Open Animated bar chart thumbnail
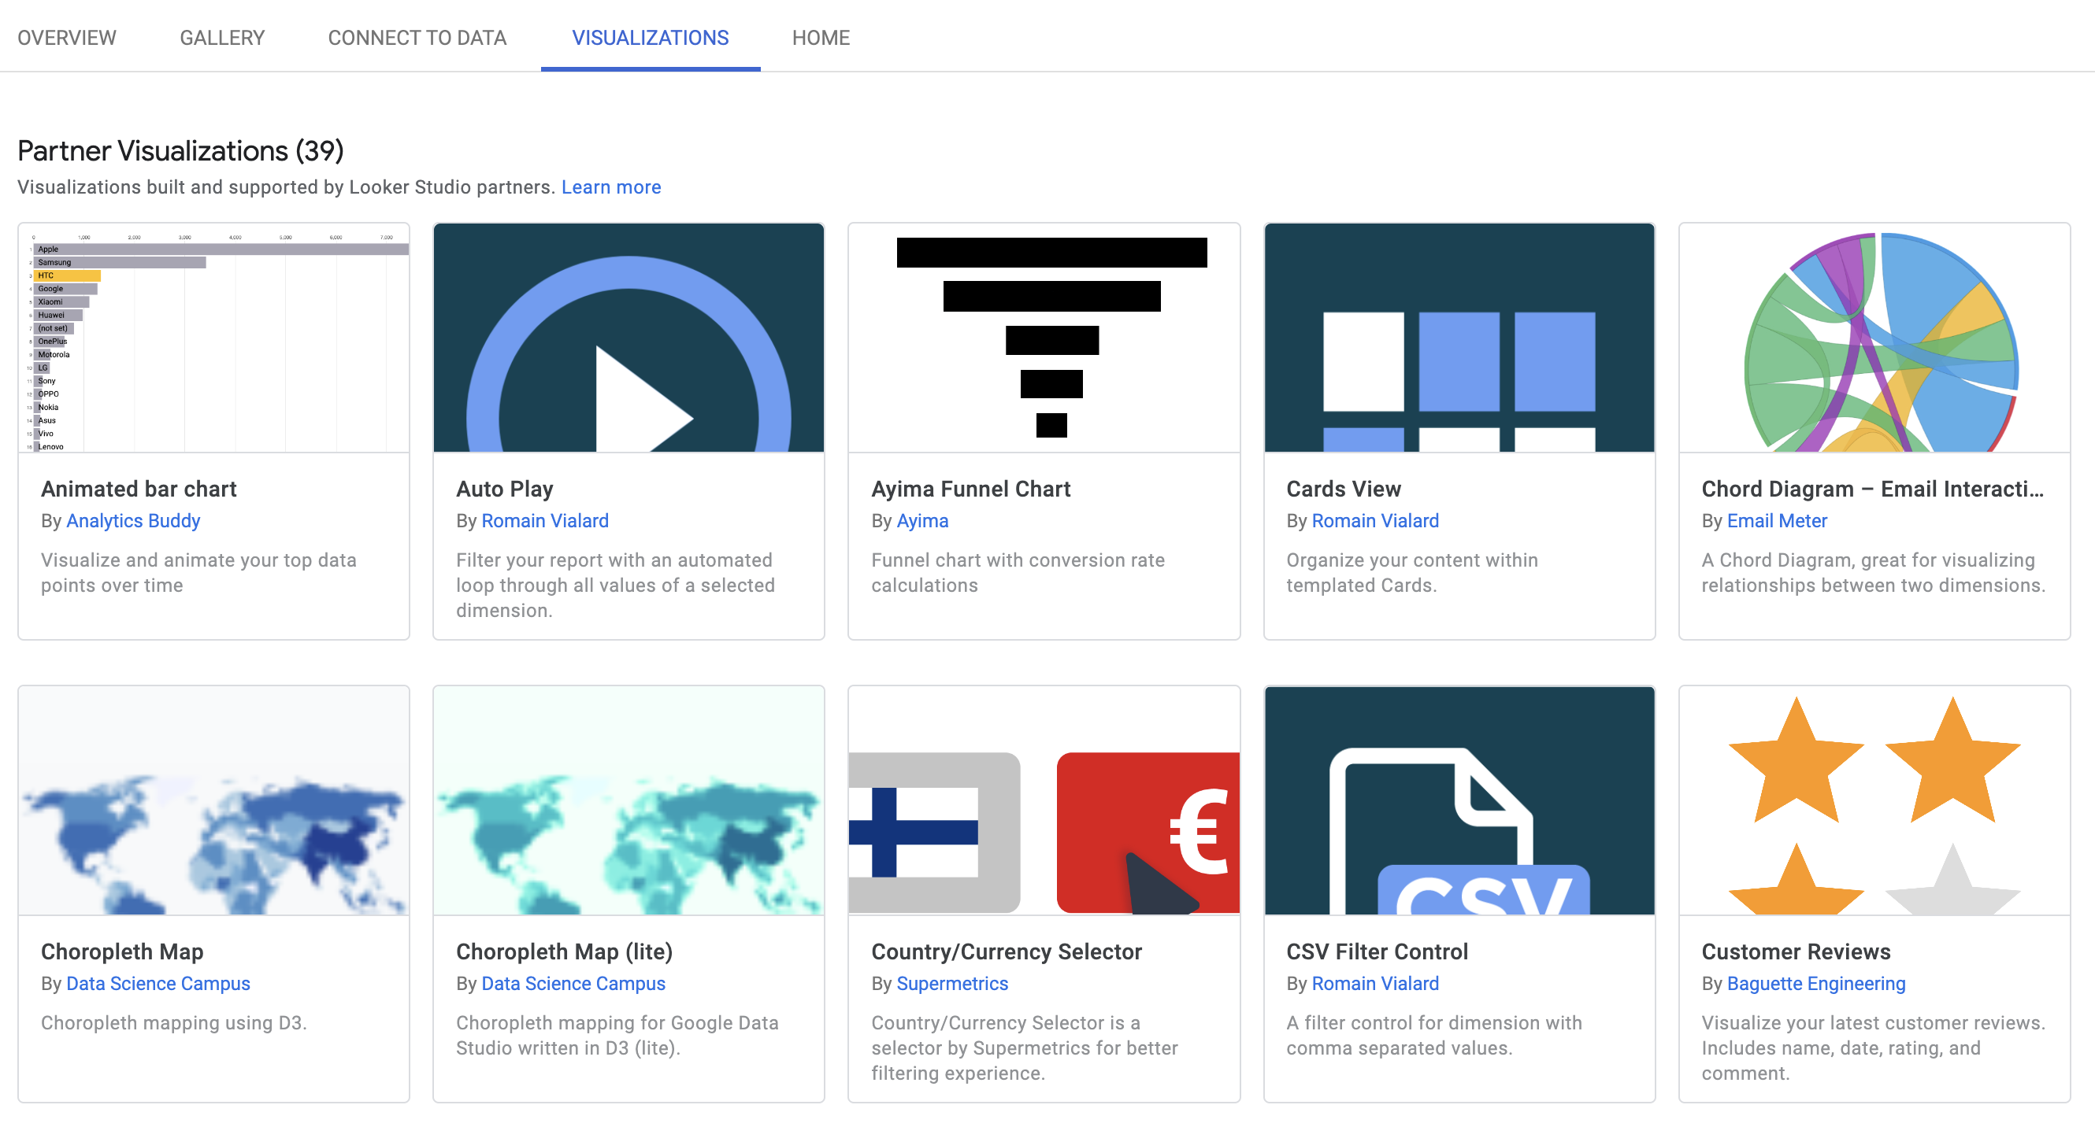 pos(214,337)
